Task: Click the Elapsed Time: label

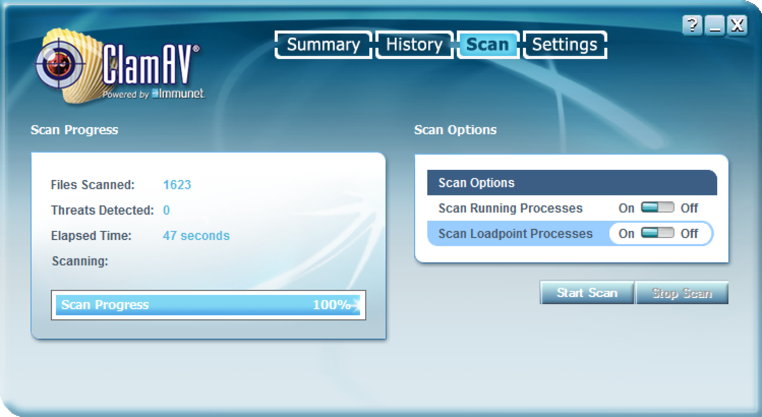Action: click(x=91, y=236)
